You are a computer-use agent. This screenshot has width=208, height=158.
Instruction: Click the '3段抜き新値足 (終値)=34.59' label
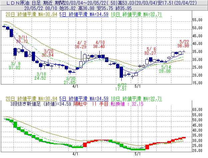[x=41, y=104]
